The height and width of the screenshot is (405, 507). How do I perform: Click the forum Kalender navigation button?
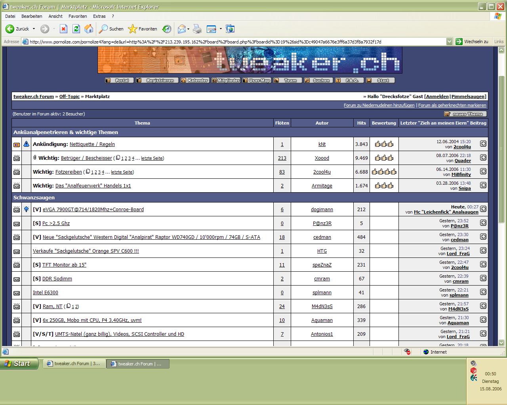pos(194,80)
